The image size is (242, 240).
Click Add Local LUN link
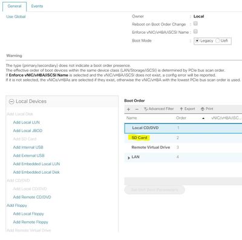27,122
